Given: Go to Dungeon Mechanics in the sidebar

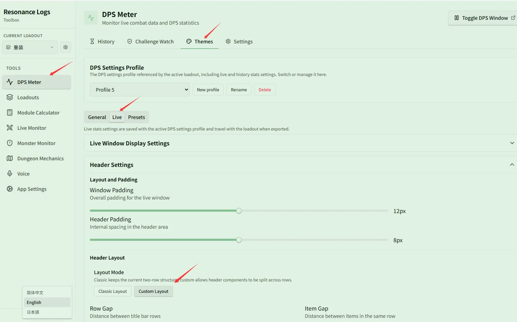Looking at the screenshot, I should [37, 158].
